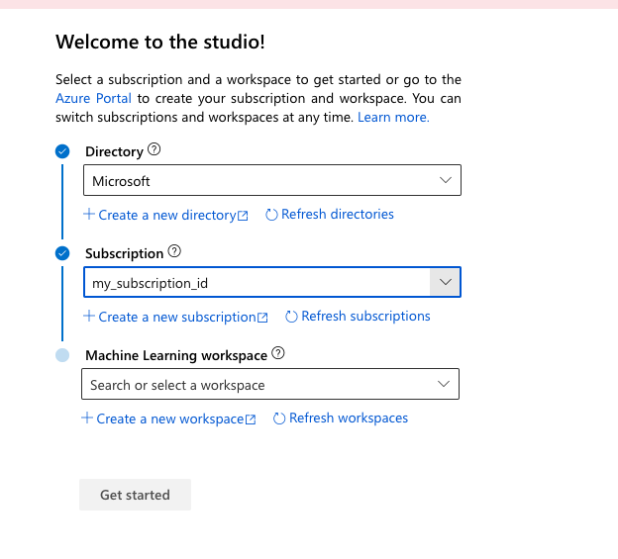The height and width of the screenshot is (559, 618).
Task: Click the plus icon beside Create a new workspace
Action: pyautogui.click(x=87, y=418)
